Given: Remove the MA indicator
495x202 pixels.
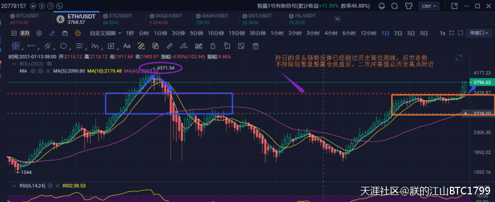Looking at the screenshot, I should click(x=48, y=71).
